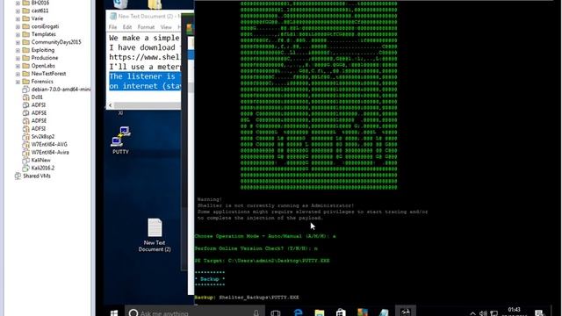Click the OpenLabs folder icon
The image size is (562, 316).
click(x=25, y=66)
